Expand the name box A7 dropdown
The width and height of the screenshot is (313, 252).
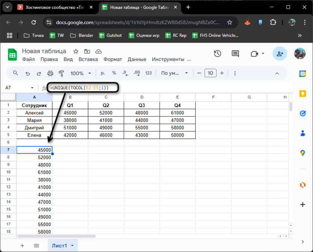(x=32, y=88)
